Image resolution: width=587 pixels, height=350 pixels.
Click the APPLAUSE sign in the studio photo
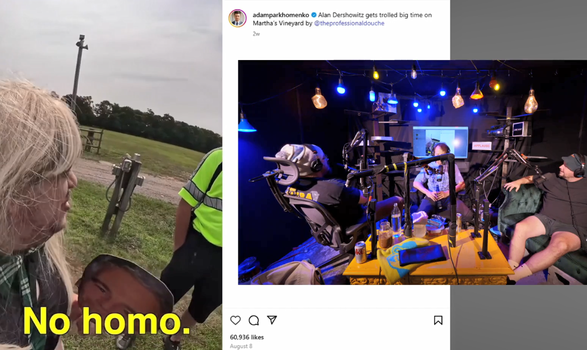(482, 146)
